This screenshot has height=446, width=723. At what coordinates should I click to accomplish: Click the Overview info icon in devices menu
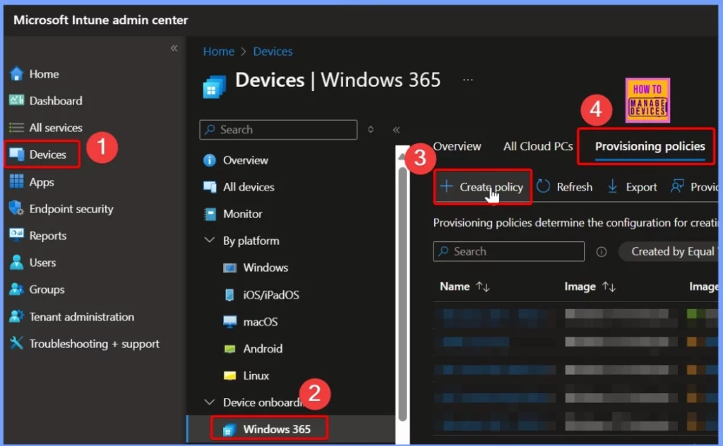point(209,160)
